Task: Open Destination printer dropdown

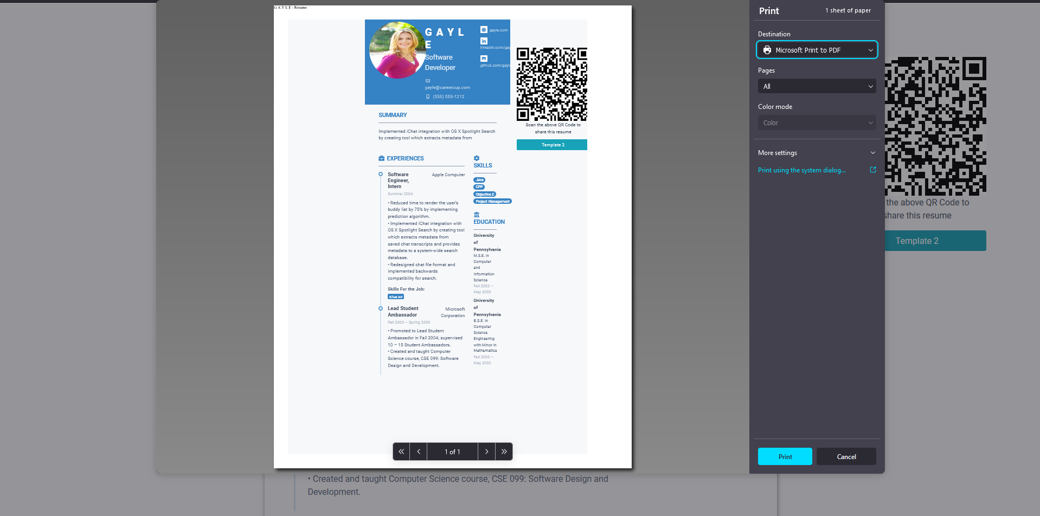Action: click(x=817, y=50)
